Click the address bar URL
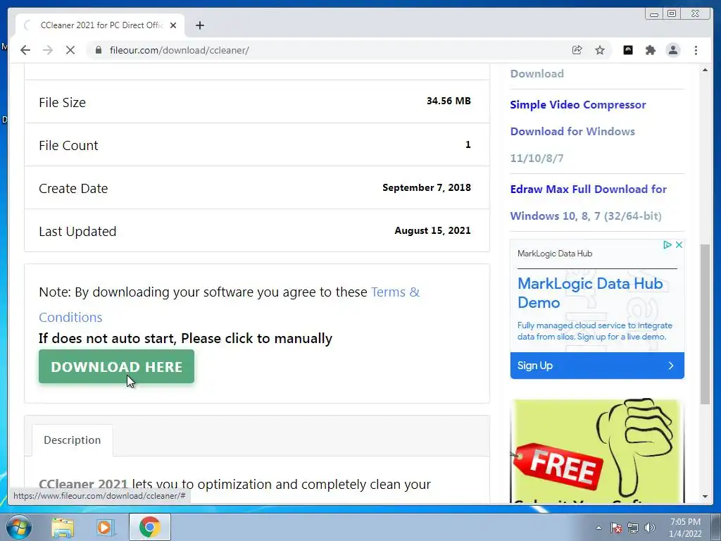The height and width of the screenshot is (541, 721). point(180,50)
